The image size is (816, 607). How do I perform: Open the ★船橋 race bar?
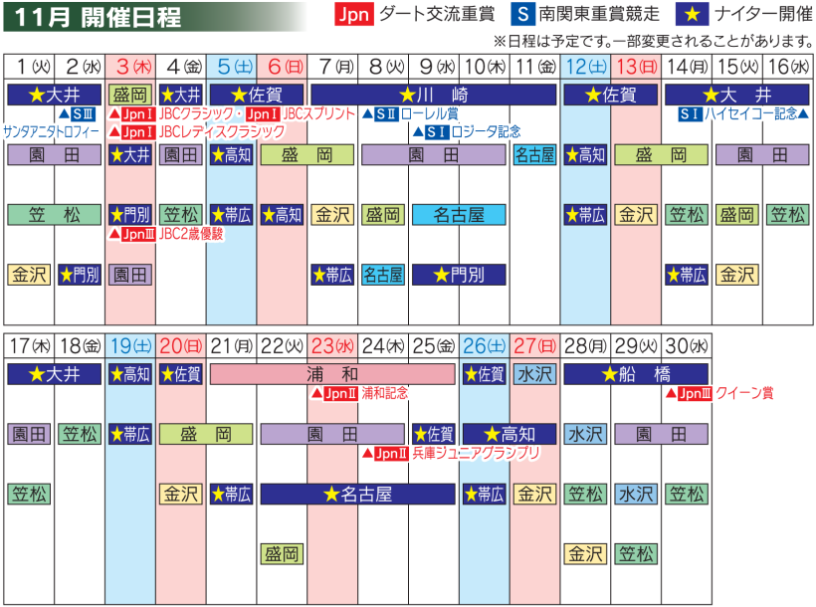636,374
